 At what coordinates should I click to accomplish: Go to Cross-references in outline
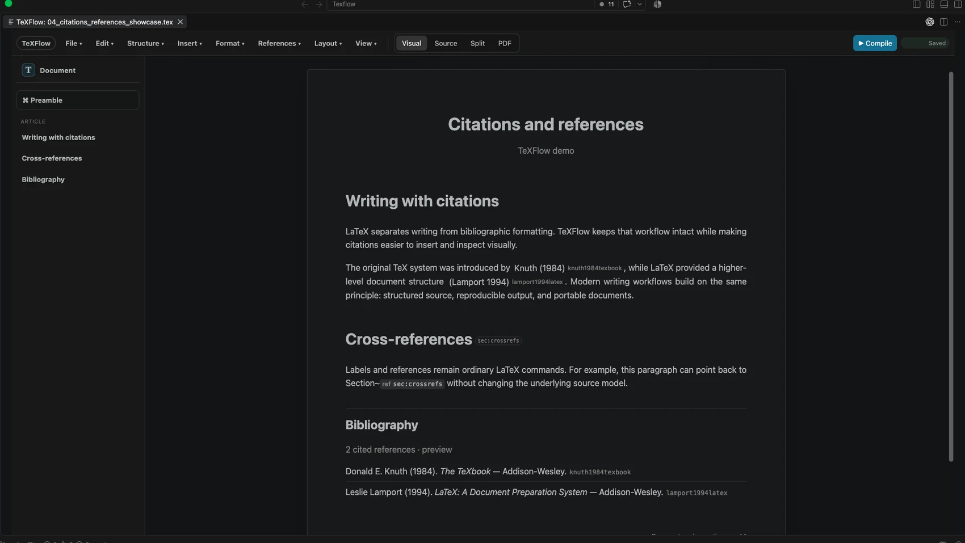click(52, 158)
